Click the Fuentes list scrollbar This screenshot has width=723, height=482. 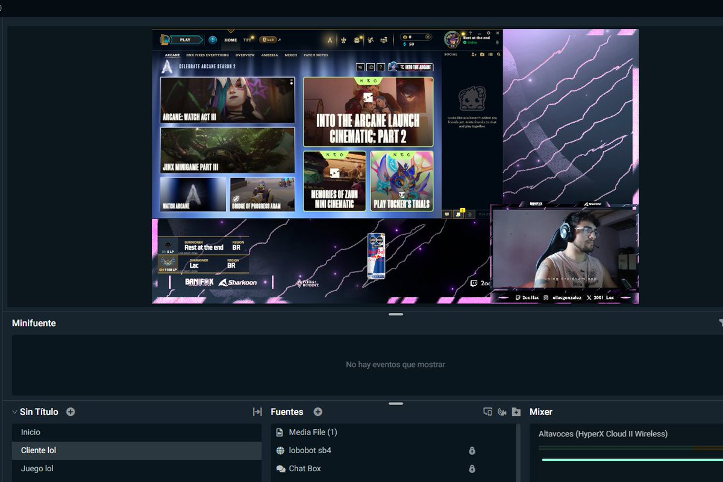pos(517,453)
